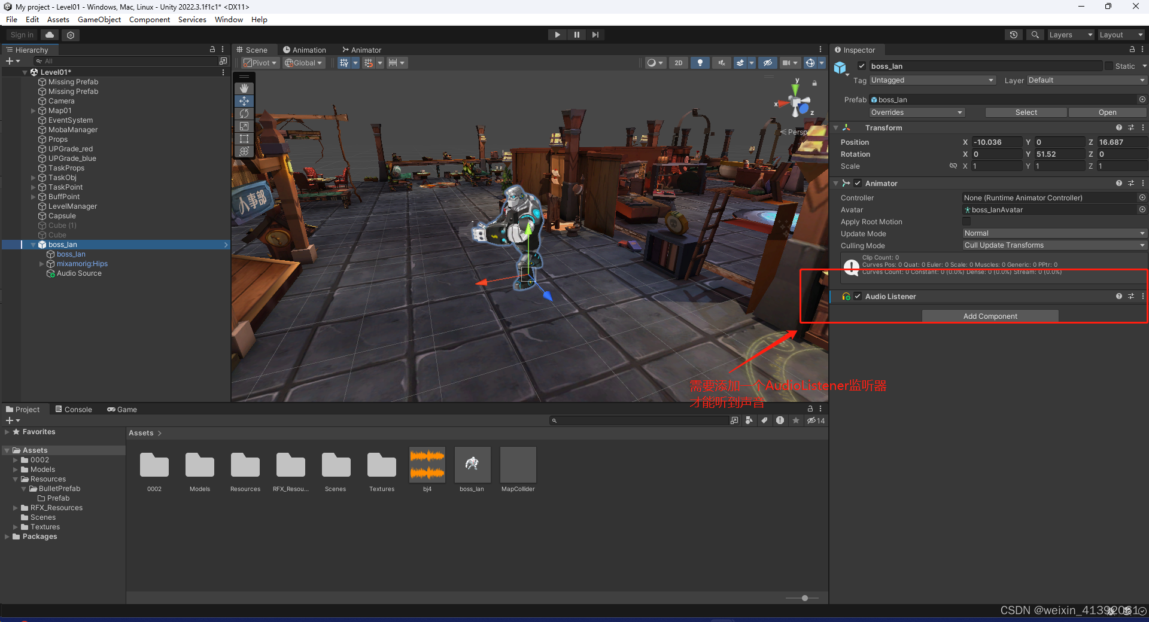This screenshot has width=1149, height=622.
Task: Select the Move tool
Action: (244, 101)
